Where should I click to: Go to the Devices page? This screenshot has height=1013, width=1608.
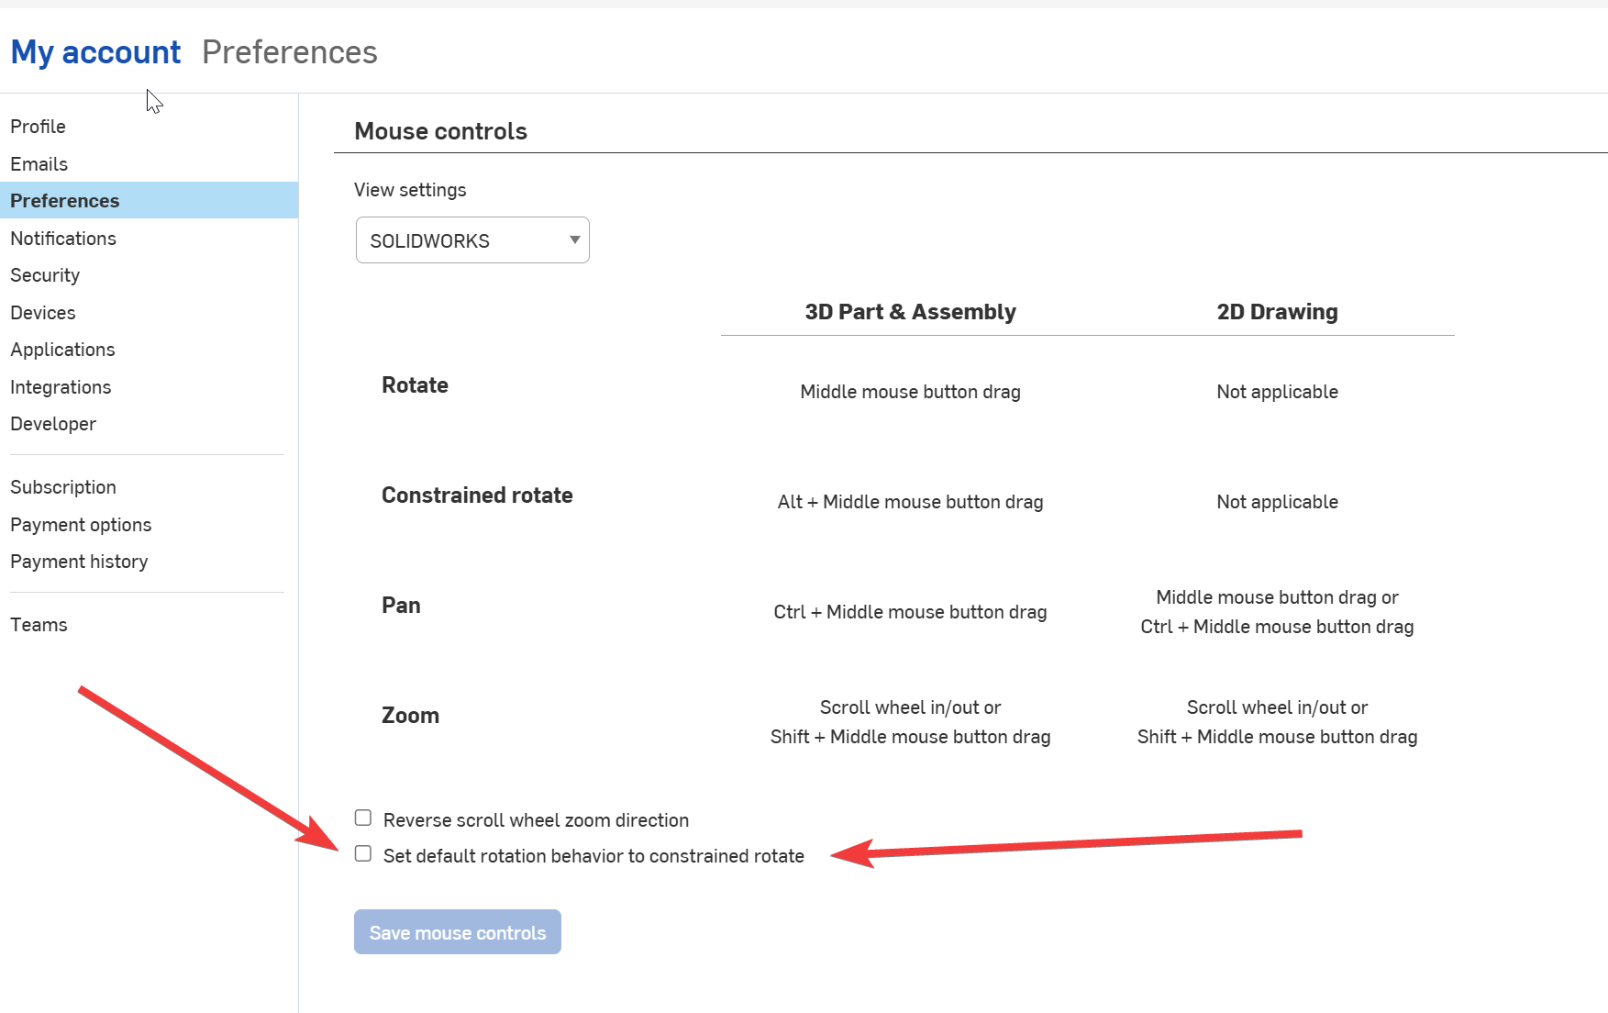(x=43, y=313)
